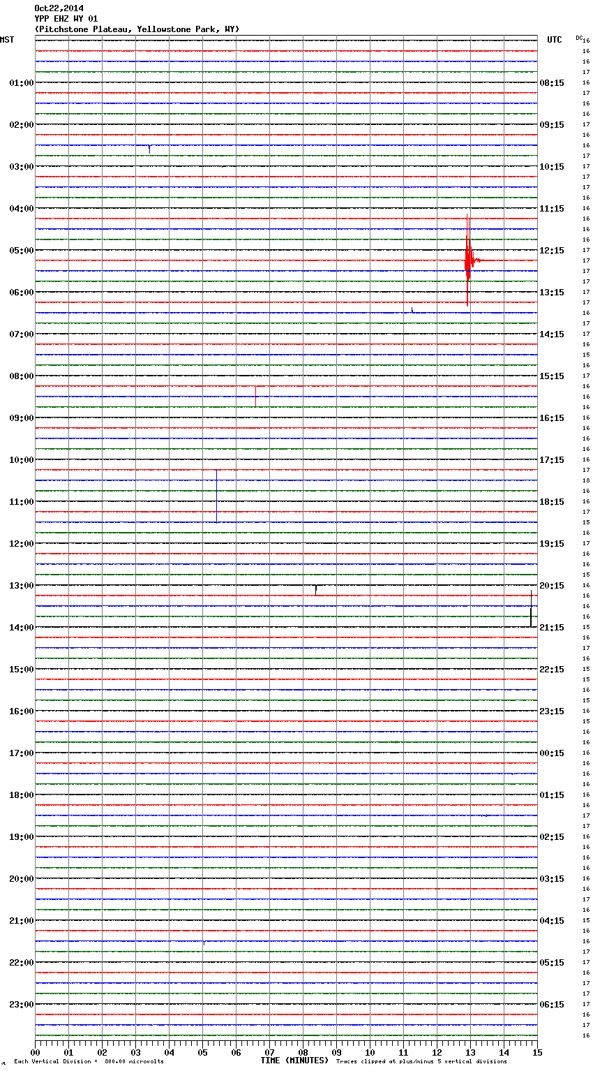Click the 11:15 UTC time label
593x1071 pixels.
552,209
